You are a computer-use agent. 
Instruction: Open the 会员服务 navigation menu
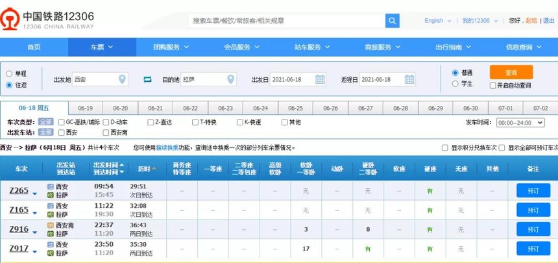[x=241, y=47]
